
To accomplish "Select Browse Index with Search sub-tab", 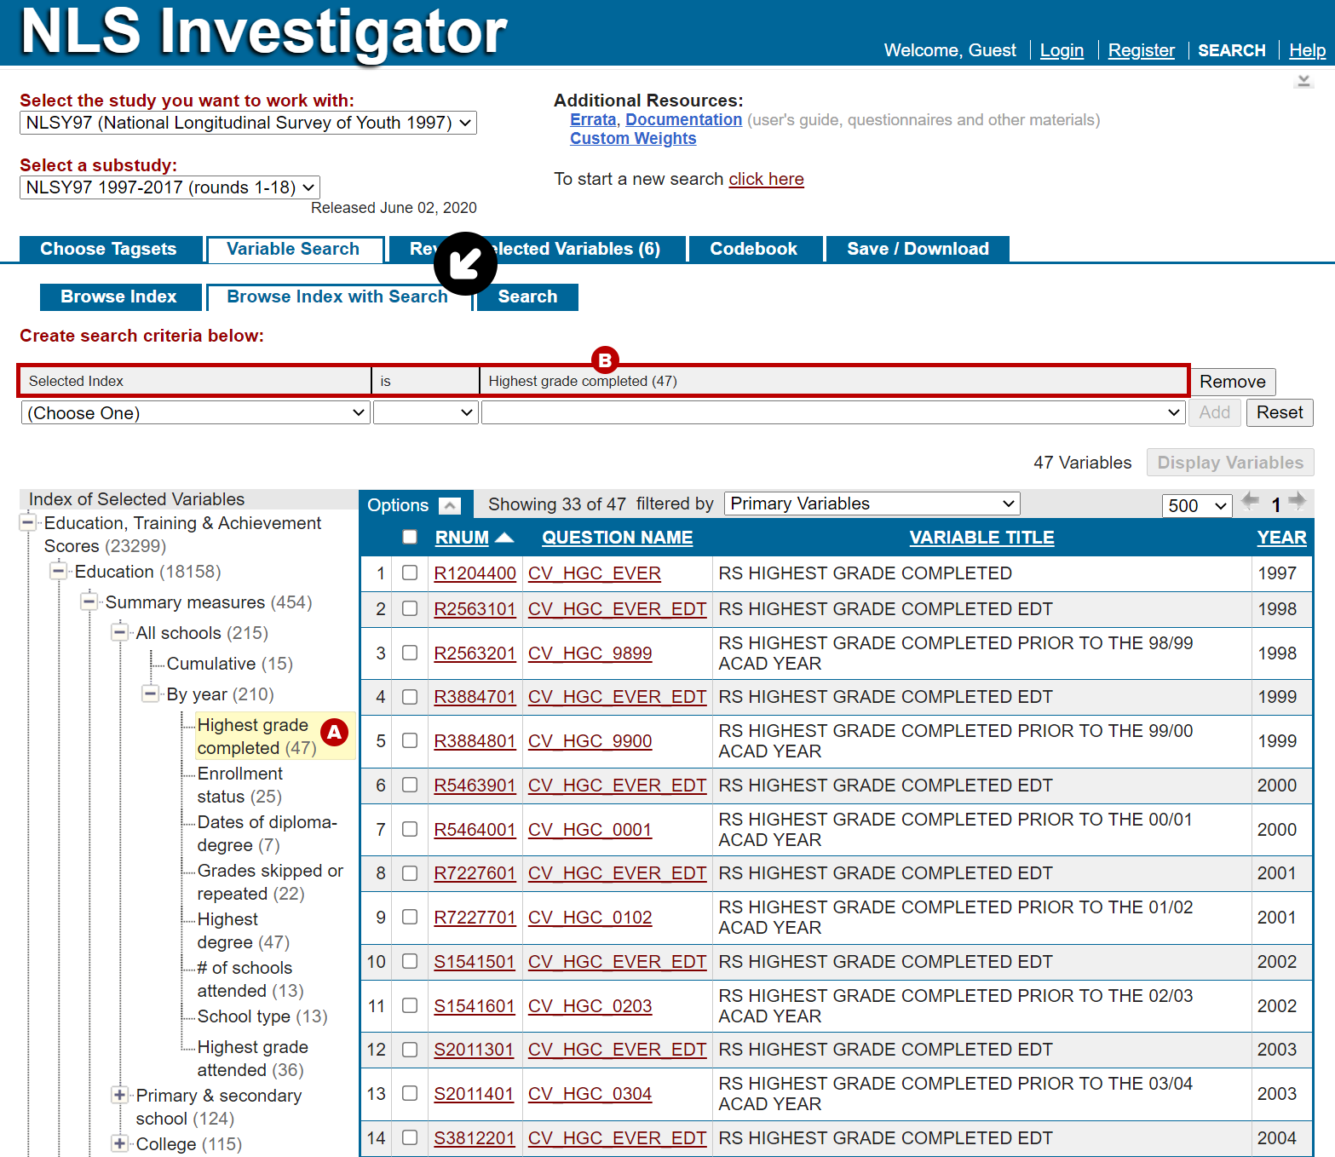I will click(x=338, y=296).
